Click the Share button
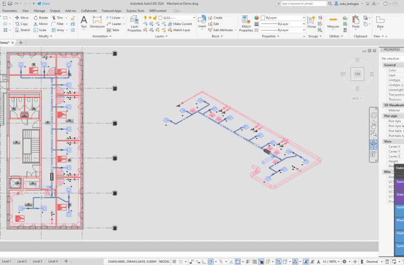 [44, 3]
